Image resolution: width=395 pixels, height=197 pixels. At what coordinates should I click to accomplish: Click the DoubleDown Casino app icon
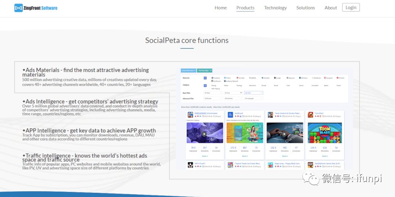pyautogui.click(x=311, y=165)
